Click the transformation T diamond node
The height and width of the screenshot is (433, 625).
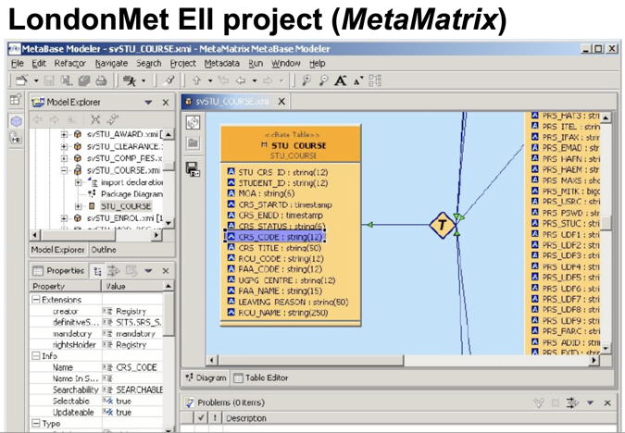click(x=444, y=225)
